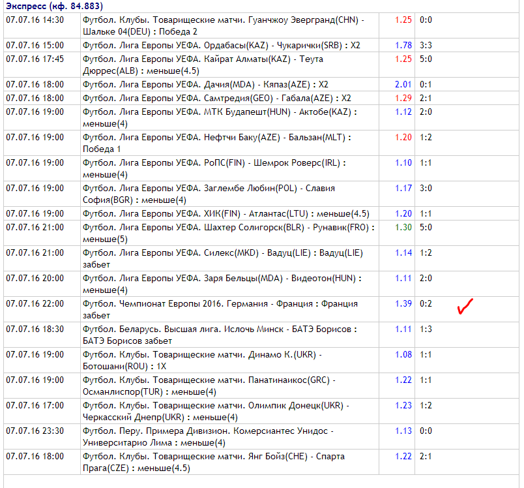Click the date 07.07.16 18:30

(x=35, y=329)
